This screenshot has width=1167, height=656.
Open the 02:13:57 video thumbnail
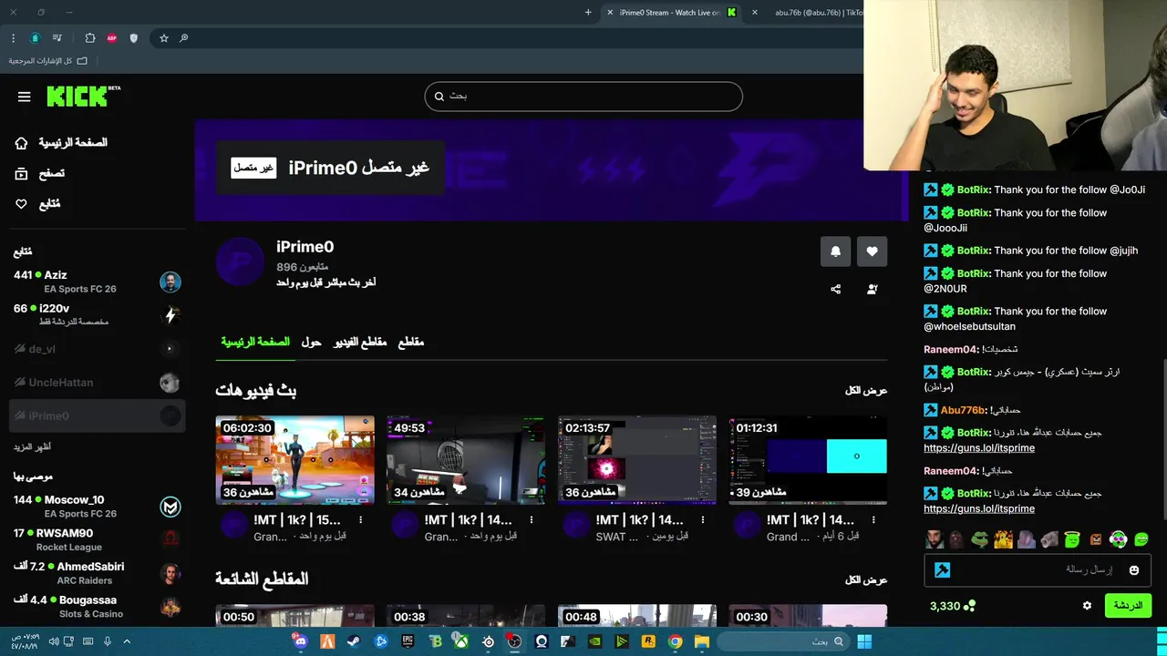637,460
